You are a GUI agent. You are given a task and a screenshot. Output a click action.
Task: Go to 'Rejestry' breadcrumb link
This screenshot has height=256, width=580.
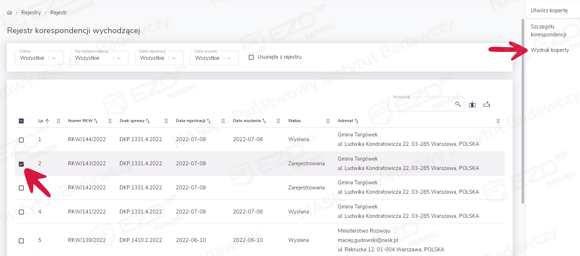31,13
